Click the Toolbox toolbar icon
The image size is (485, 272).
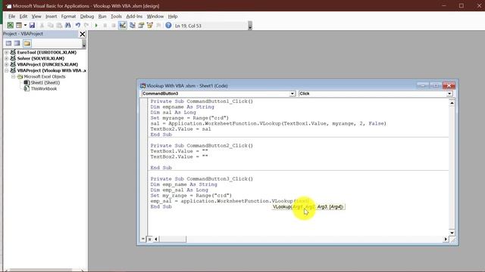[x=158, y=26]
